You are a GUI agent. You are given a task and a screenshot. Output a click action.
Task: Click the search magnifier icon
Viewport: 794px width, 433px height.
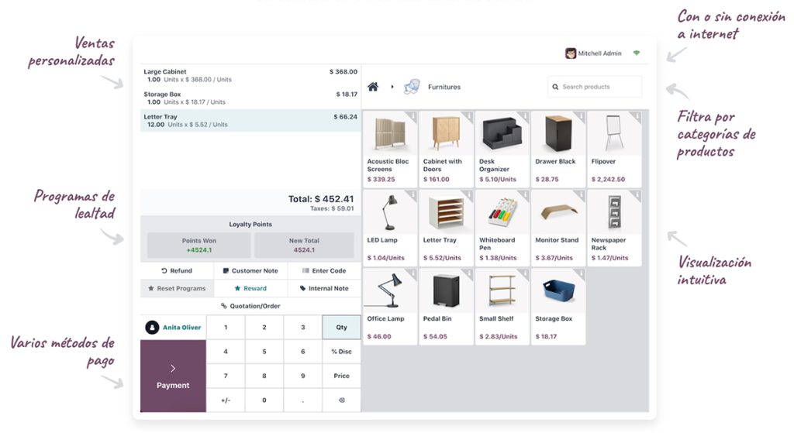tap(555, 87)
